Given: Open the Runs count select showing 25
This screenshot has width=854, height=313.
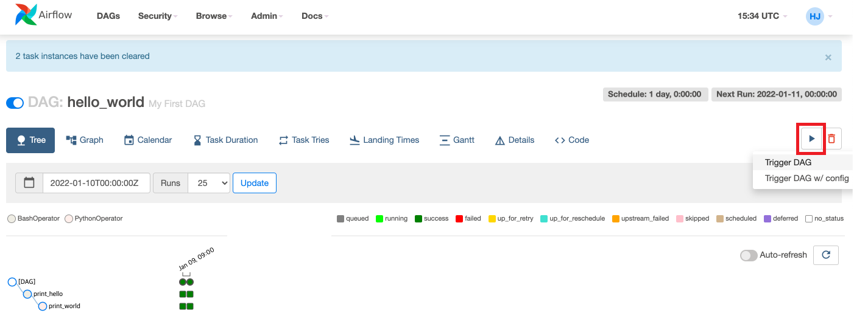Looking at the screenshot, I should (x=209, y=183).
